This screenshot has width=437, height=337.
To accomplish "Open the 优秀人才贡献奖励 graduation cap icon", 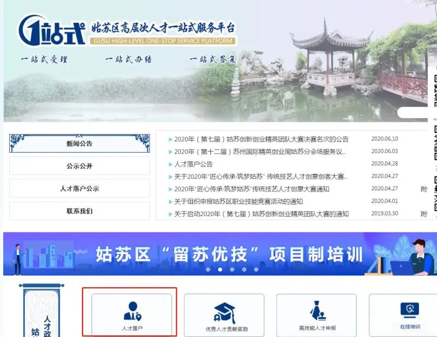I will tap(225, 313).
